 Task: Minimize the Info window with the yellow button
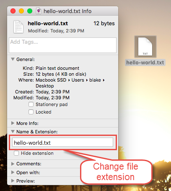pyautogui.click(x=21, y=11)
